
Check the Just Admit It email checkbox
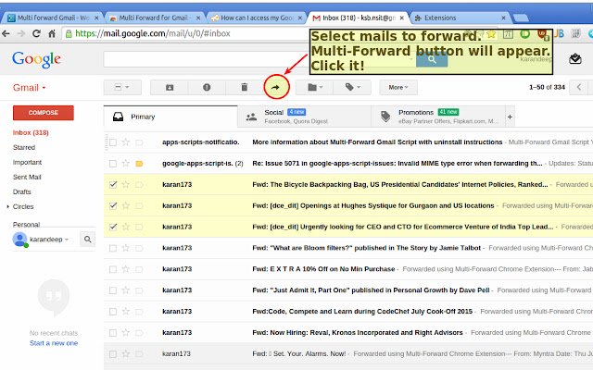coord(113,290)
